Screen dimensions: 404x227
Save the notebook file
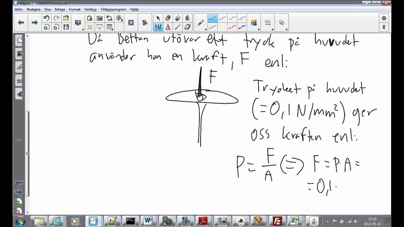tap(66, 27)
